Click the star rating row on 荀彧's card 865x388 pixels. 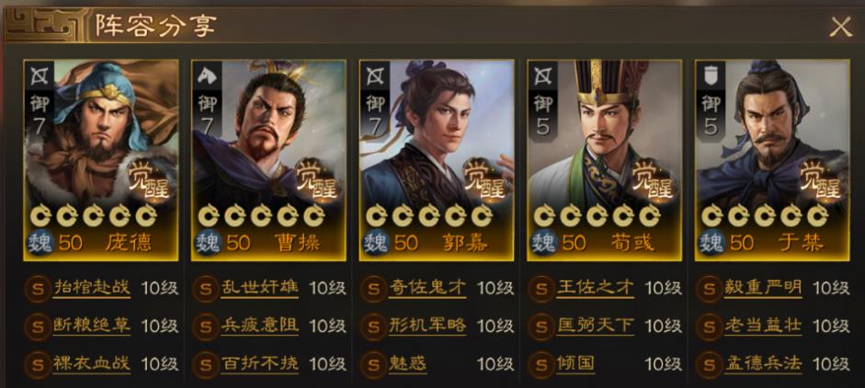[x=597, y=216]
